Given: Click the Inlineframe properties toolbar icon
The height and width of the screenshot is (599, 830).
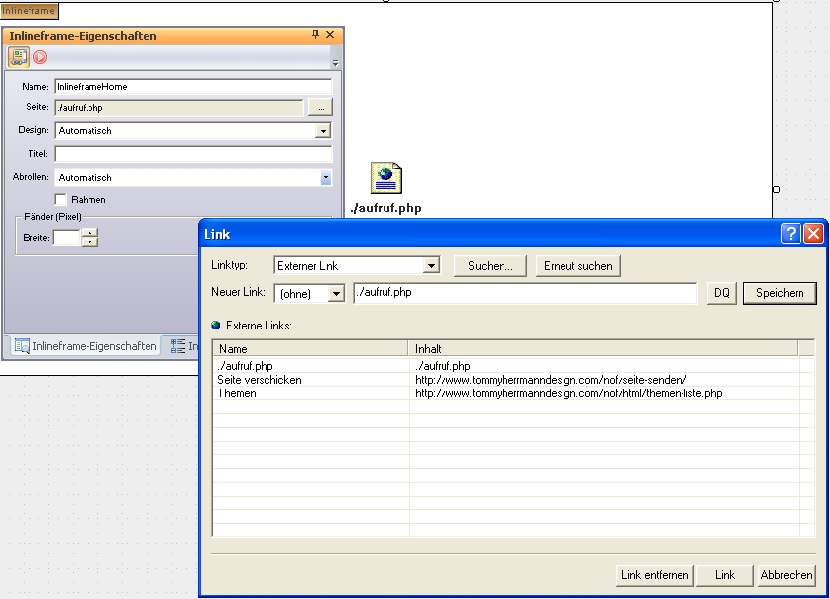Looking at the screenshot, I should point(19,57).
